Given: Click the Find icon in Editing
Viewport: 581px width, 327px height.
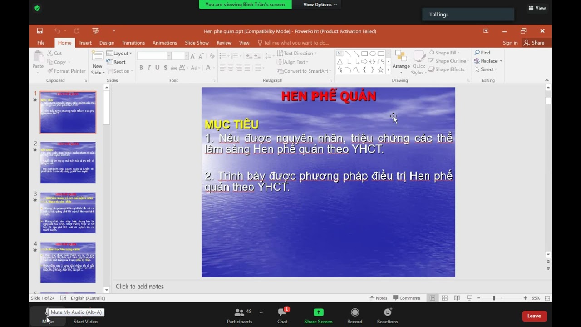Looking at the screenshot, I should tap(483, 53).
